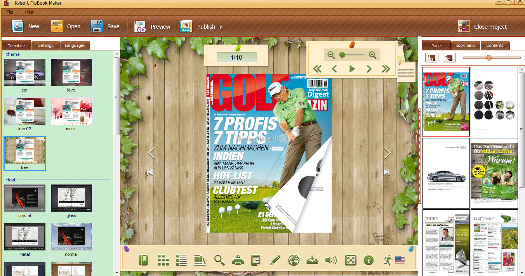Click the magnifier search icon

click(219, 260)
